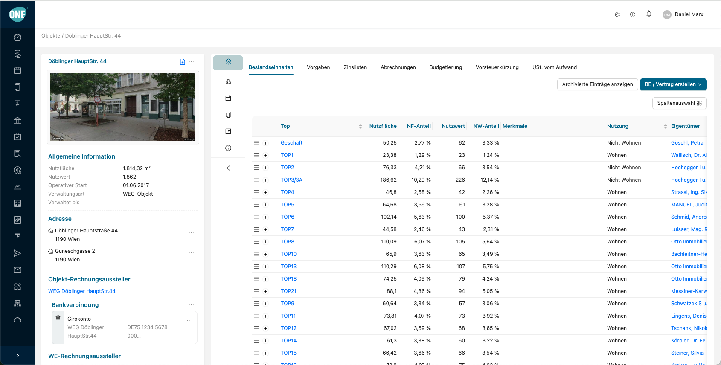Open the Abrechnungen tab

click(x=398, y=67)
